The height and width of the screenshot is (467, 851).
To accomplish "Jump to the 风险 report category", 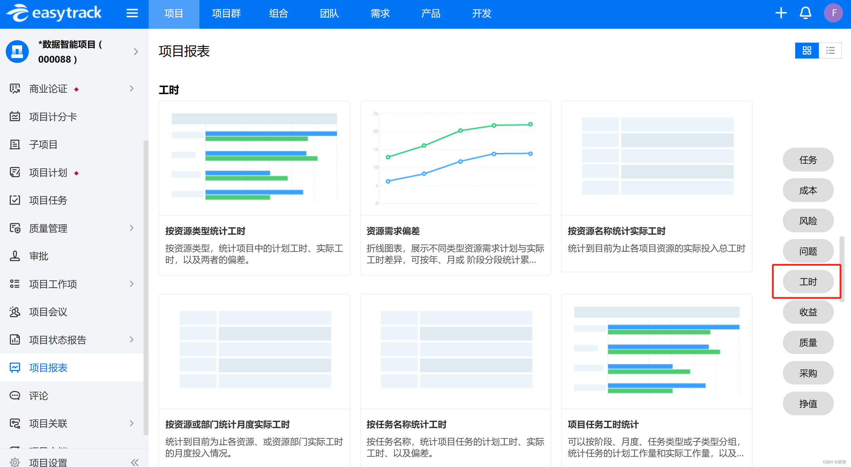I will (x=808, y=220).
